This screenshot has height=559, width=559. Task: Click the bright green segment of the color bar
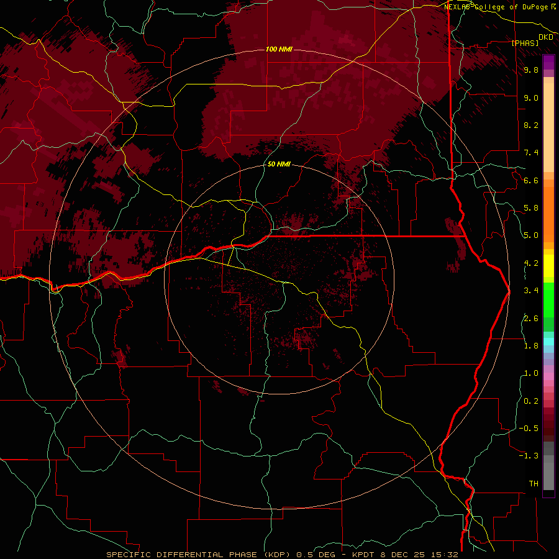pyautogui.click(x=548, y=299)
